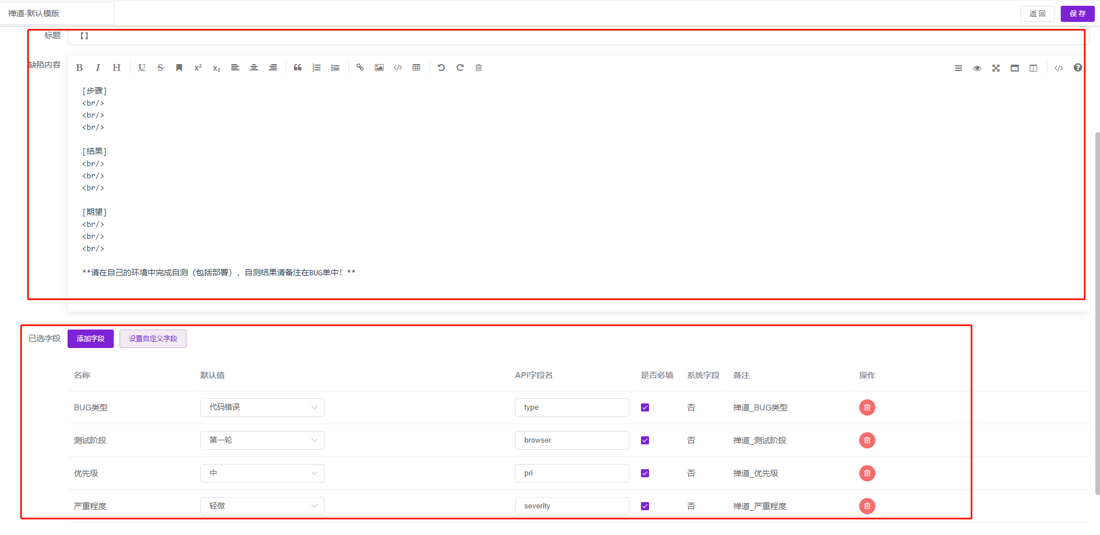Click the 设置自定义字段 button
This screenshot has width=1100, height=535.
153,339
